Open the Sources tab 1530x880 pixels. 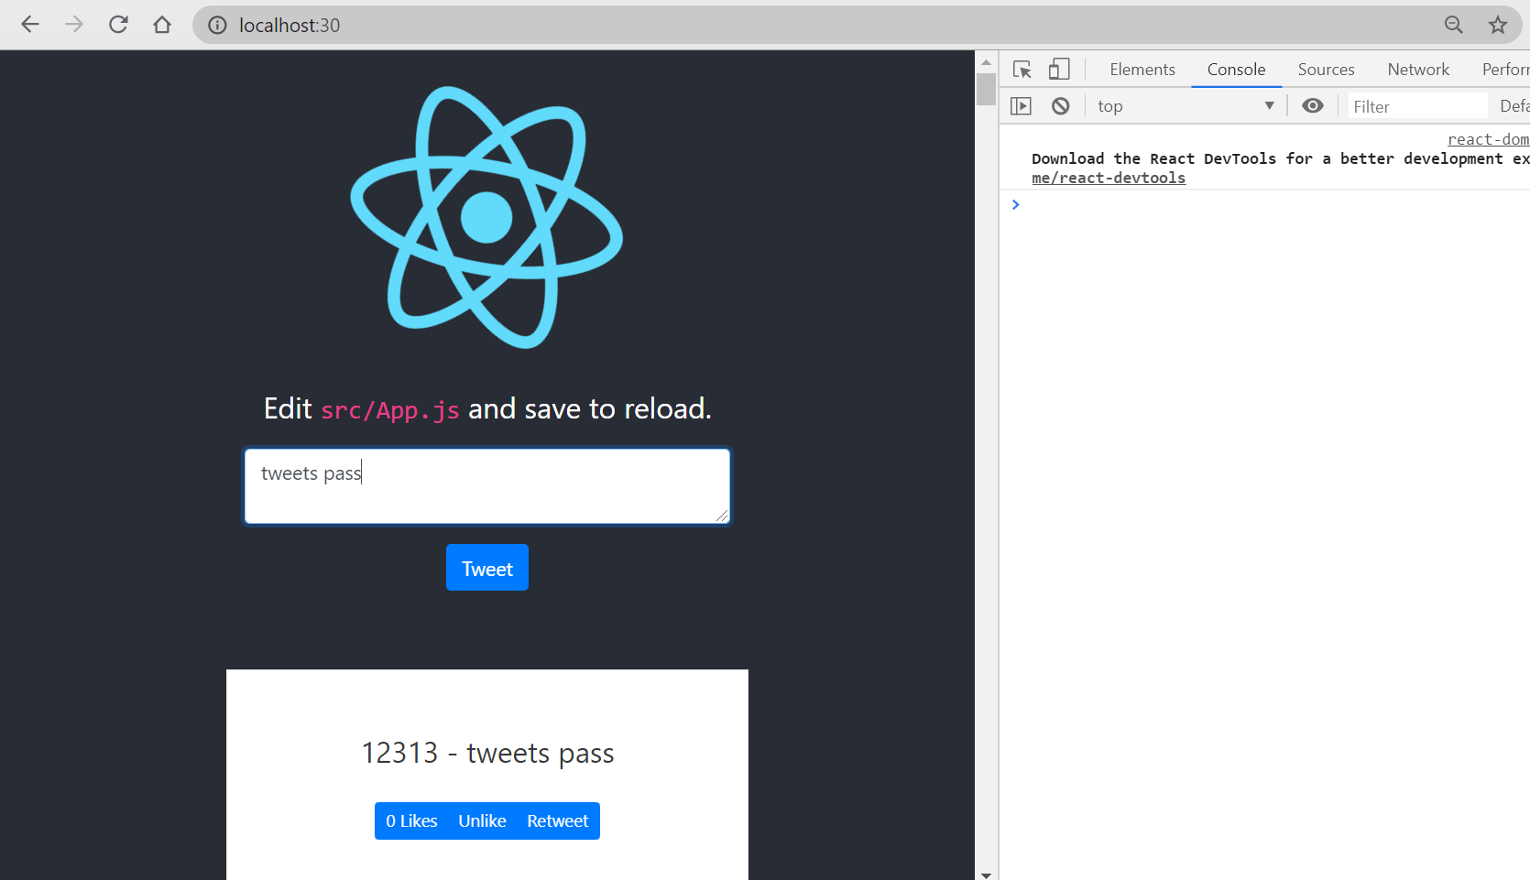pyautogui.click(x=1326, y=70)
